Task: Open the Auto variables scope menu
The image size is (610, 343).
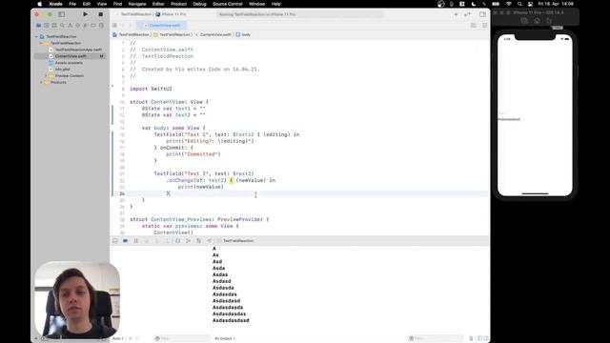Action: (118, 338)
